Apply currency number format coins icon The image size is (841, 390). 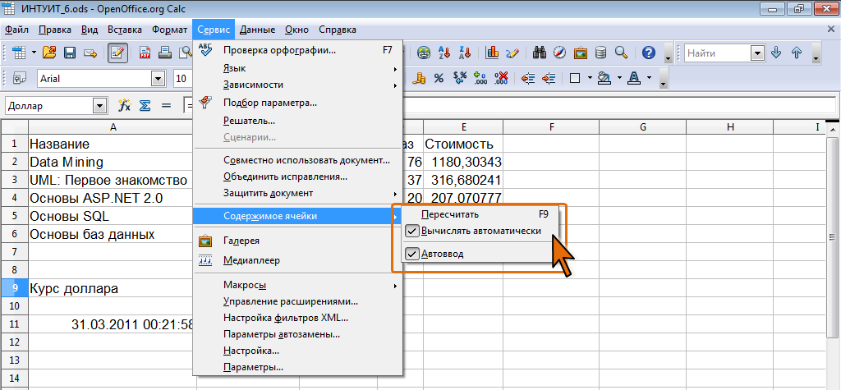419,79
